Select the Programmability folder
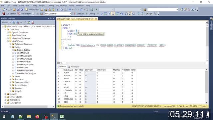The image size is (213, 120). click(x=22, y=82)
